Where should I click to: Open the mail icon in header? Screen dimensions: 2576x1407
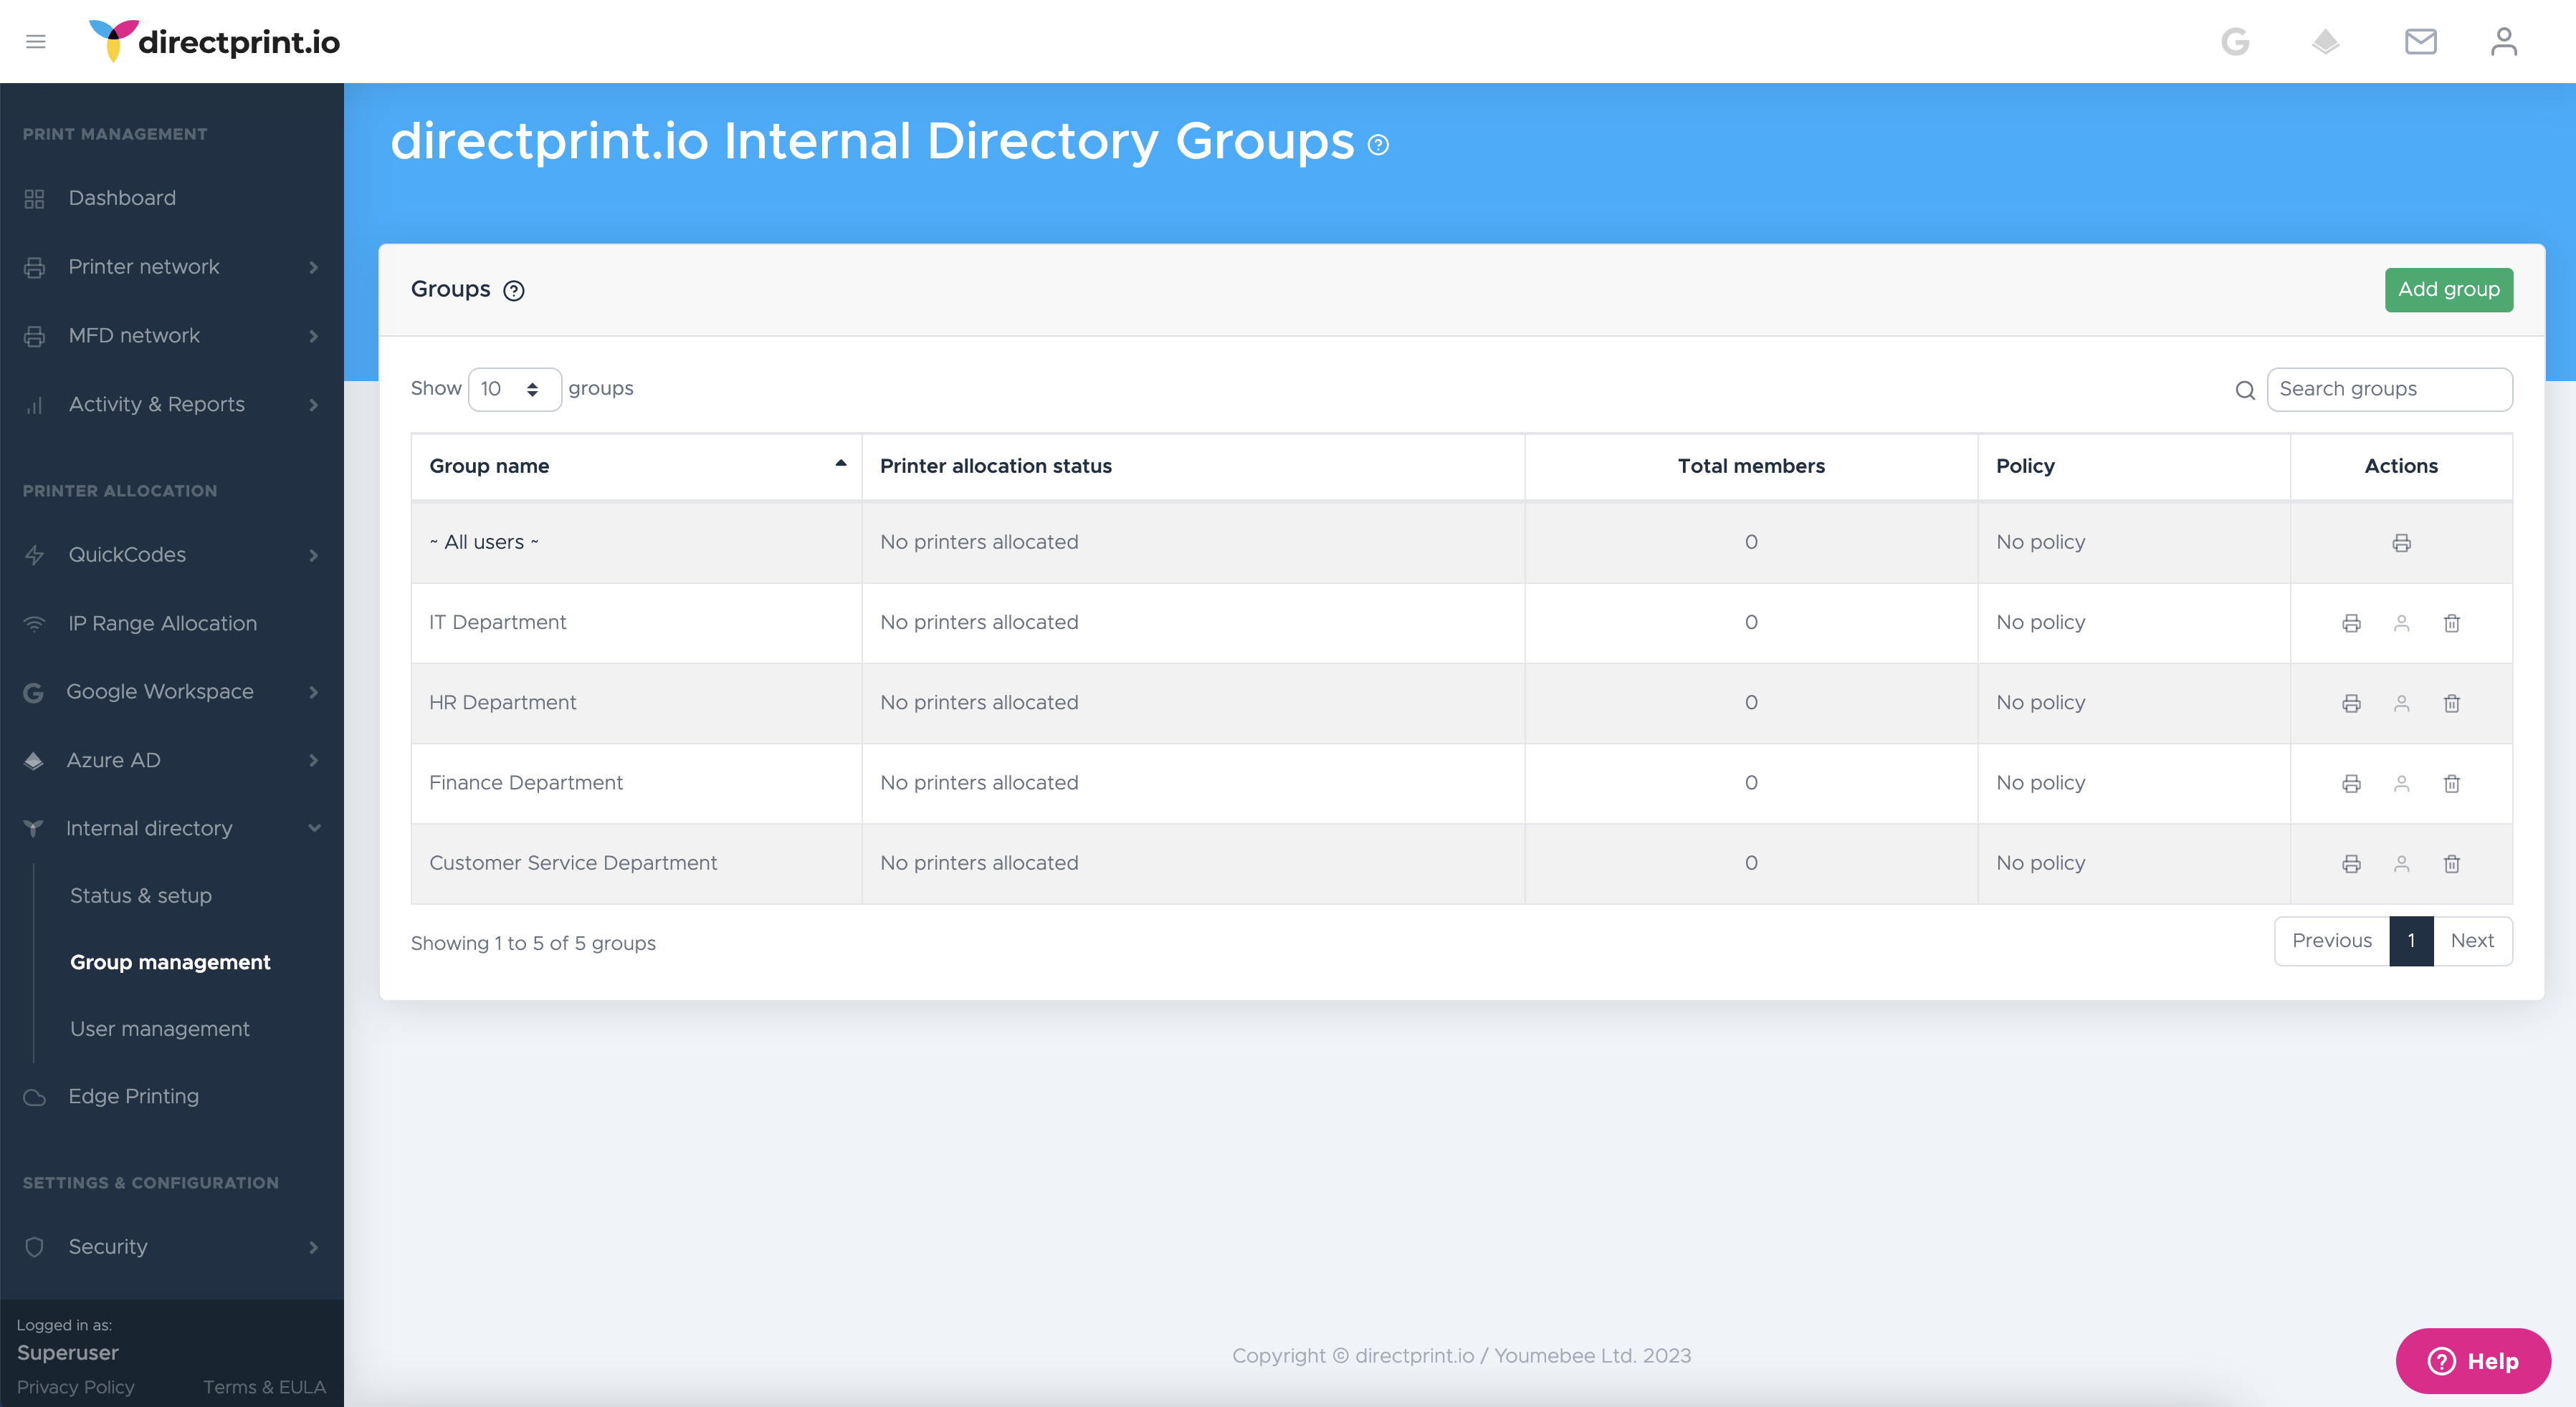pyautogui.click(x=2420, y=41)
